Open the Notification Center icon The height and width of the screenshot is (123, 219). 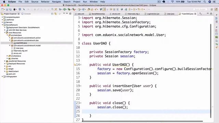point(214,2)
